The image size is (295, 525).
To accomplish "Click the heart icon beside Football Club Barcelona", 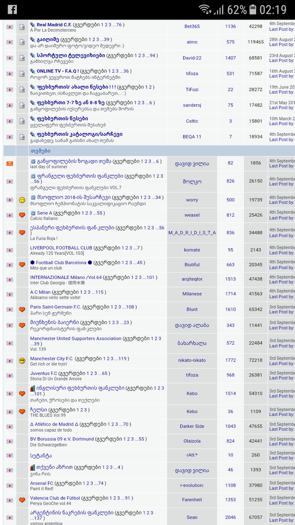I will coord(22,265).
